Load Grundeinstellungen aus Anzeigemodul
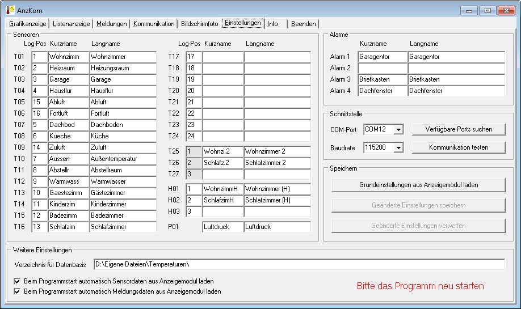The height and width of the screenshot is (309, 521). (x=418, y=185)
